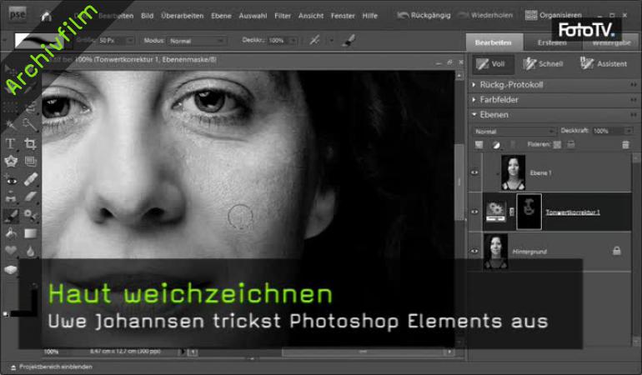
Task: Toggle the lock transparent pixels checkerboard icon
Action: [x=557, y=144]
